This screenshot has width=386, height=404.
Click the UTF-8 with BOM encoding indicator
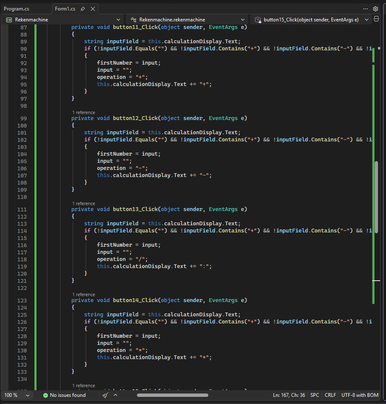360,395
